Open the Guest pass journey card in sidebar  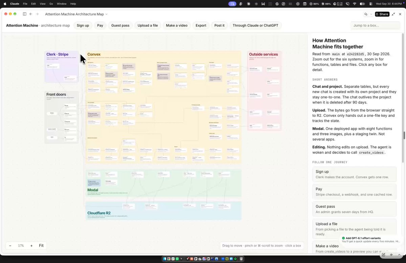(354, 209)
